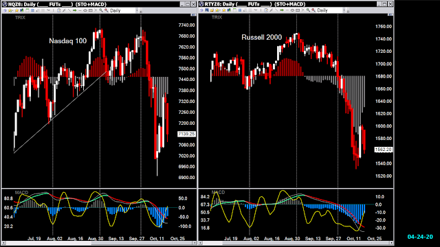
Task: Click the Aug, 30 date label in NQZ8 window
Action: point(96,239)
